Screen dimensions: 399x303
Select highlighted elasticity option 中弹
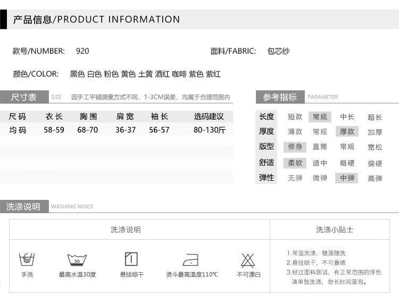[347, 178]
